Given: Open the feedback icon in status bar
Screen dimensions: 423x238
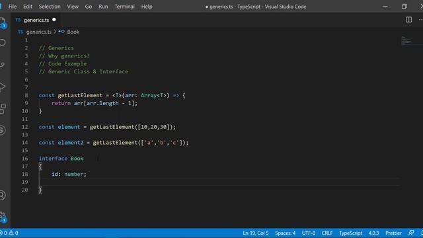Looking at the screenshot, I should click(x=411, y=233).
